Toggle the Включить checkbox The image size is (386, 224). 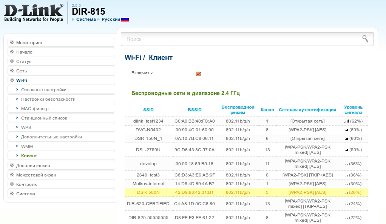tap(198, 74)
